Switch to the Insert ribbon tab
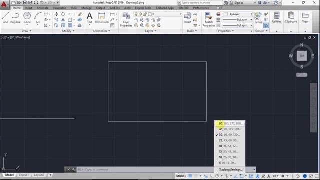320x180 pixels. point(29,8)
